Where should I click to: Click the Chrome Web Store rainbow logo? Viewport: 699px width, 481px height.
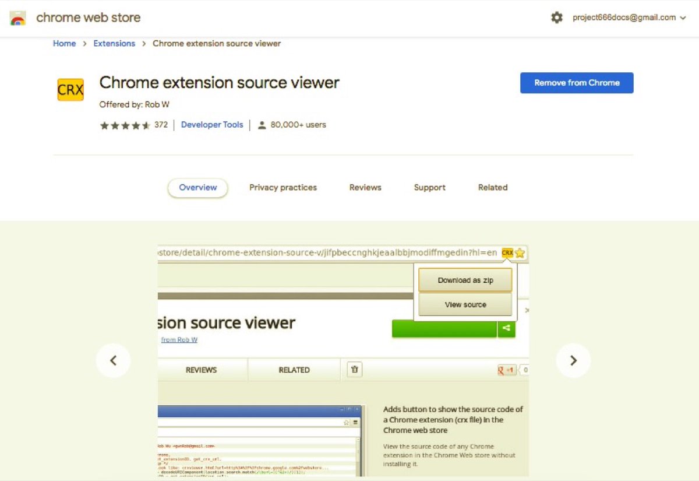tap(18, 17)
